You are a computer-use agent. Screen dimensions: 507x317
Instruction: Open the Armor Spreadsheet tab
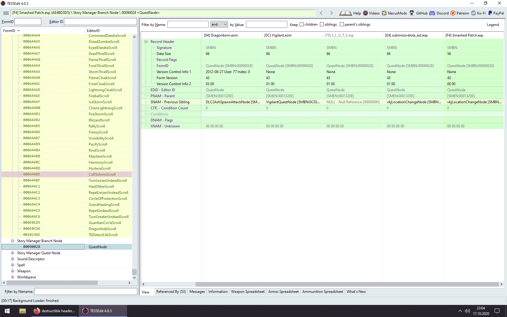283,292
